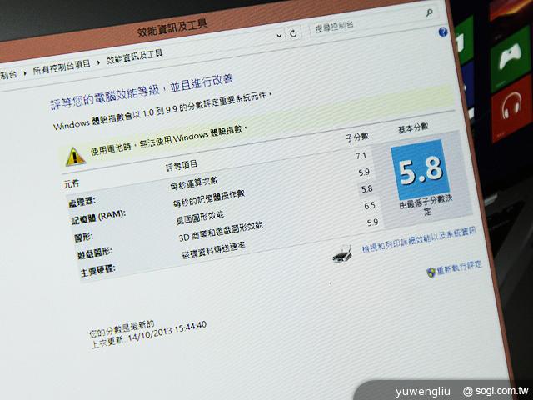Click 3D 商業和遊戲圖形效能 text
This screenshot has height=400, width=533.
(x=221, y=232)
